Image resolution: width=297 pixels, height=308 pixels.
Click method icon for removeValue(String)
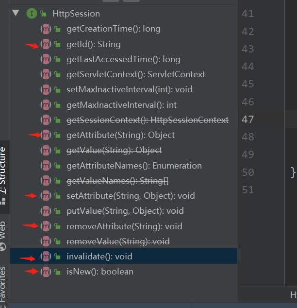[46, 241]
